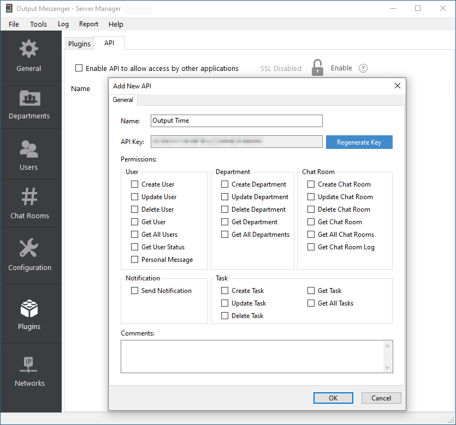Viewport: 456px width, 425px height.
Task: Check the Update Department permission
Action: pyautogui.click(x=224, y=196)
